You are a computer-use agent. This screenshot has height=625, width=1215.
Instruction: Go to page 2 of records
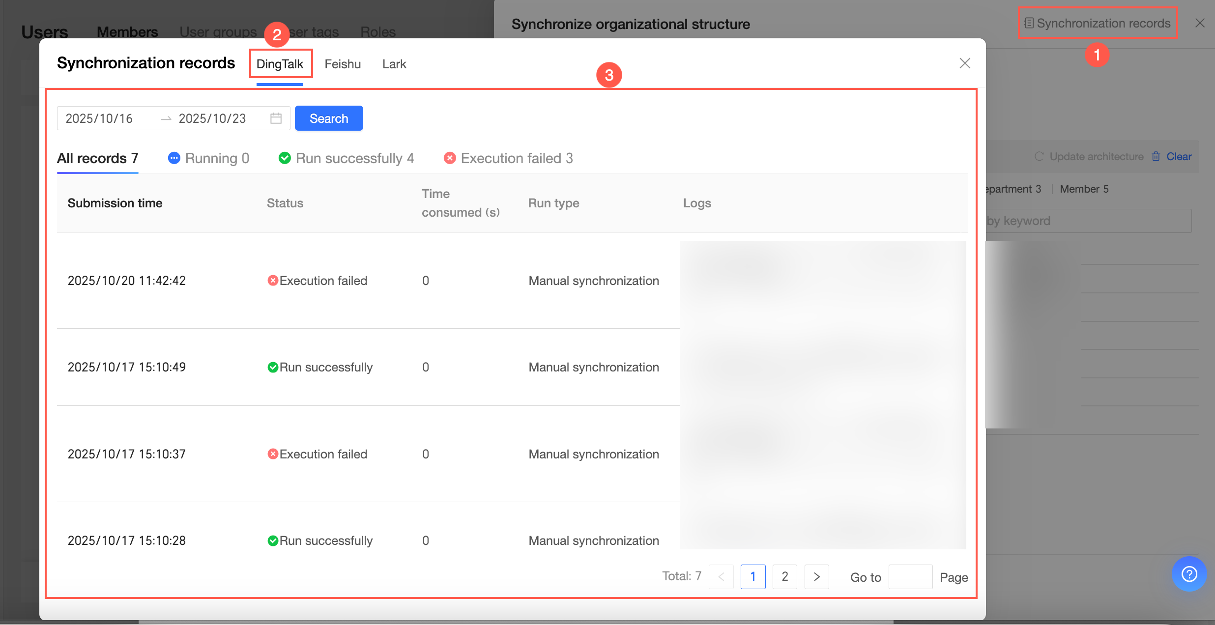point(784,576)
